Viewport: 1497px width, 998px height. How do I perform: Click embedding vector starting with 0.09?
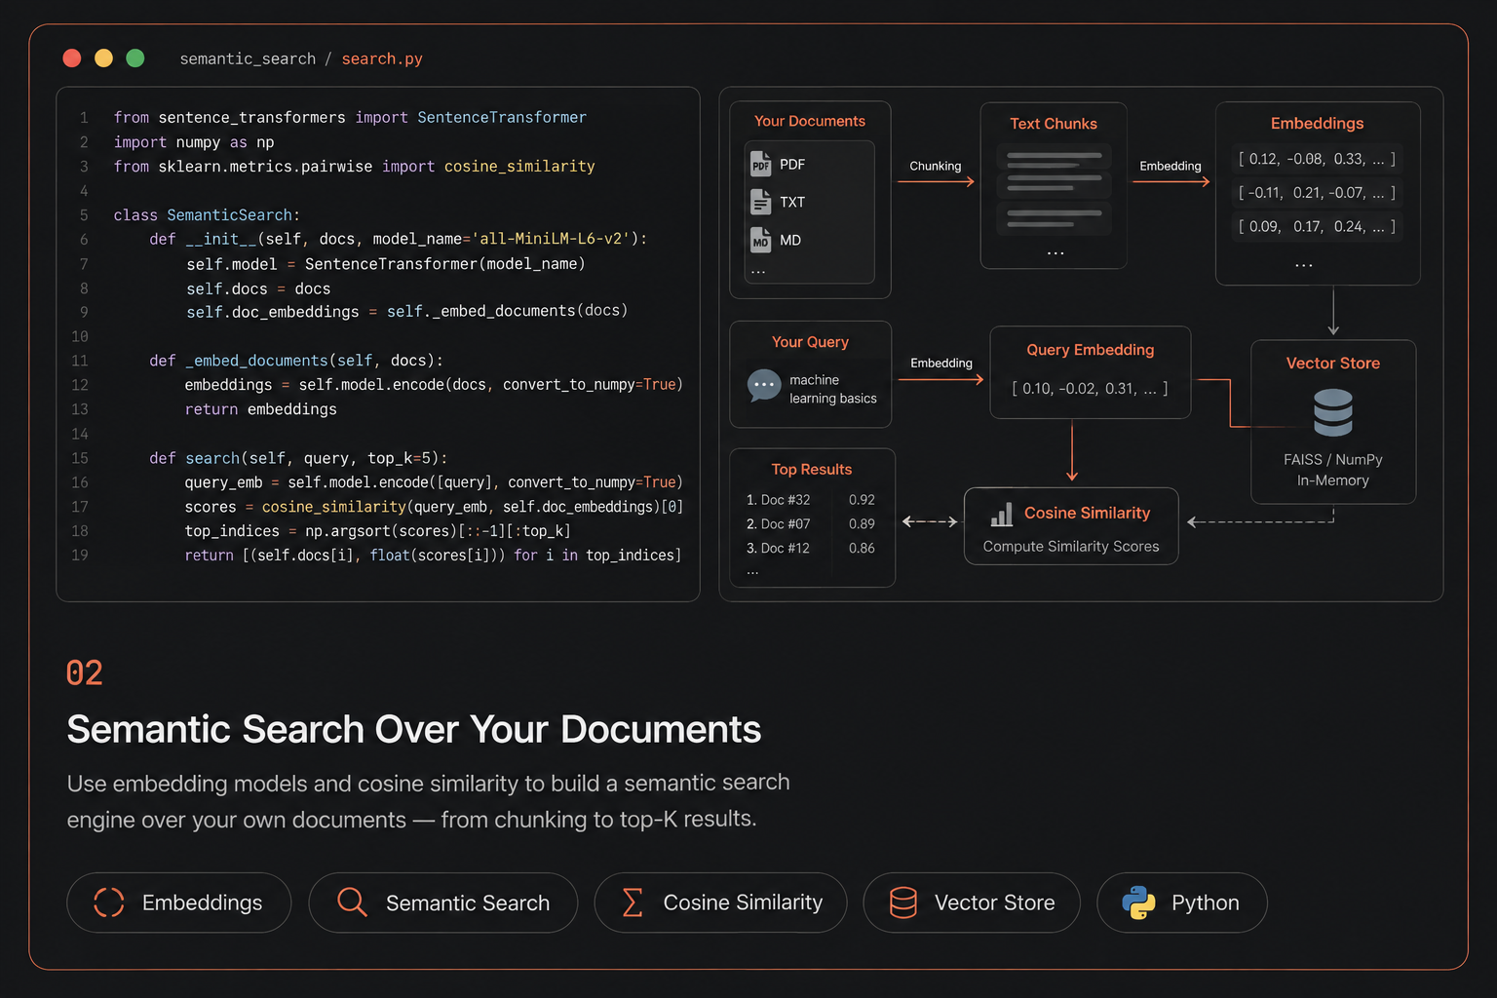click(x=1318, y=227)
